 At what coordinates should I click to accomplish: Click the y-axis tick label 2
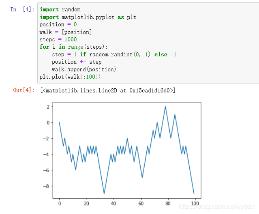(48, 107)
